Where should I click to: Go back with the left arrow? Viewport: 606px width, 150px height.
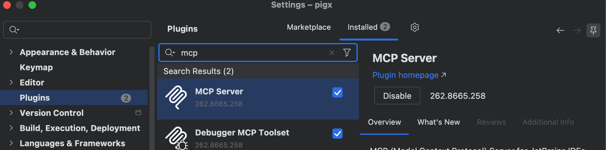(x=560, y=30)
